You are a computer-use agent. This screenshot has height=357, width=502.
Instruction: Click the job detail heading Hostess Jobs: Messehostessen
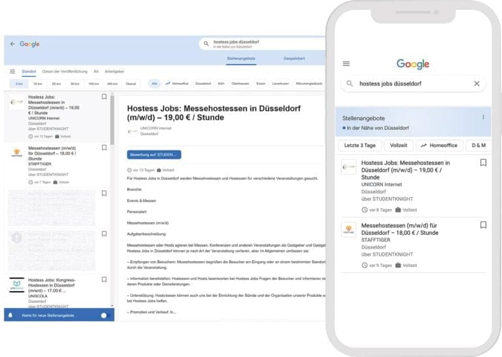coord(214,113)
